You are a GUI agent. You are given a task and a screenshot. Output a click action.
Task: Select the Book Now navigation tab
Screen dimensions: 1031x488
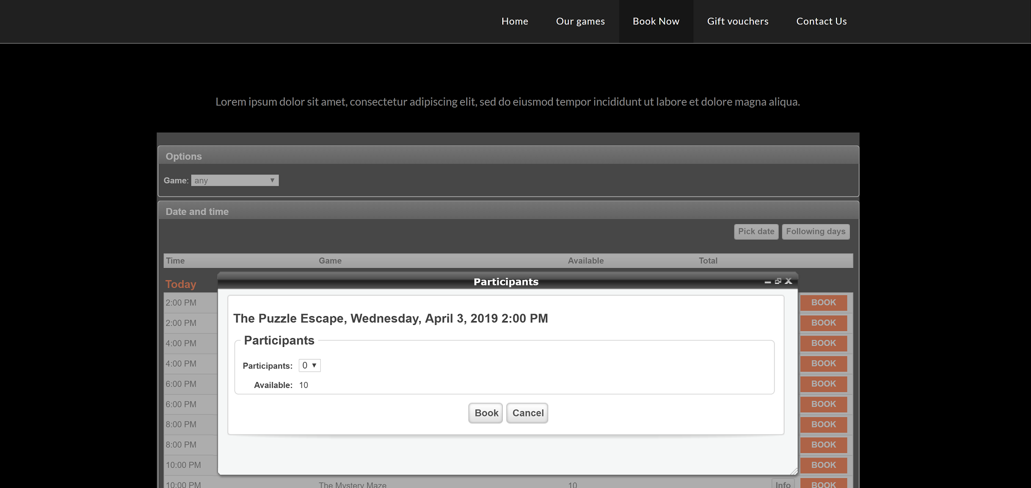pos(656,21)
